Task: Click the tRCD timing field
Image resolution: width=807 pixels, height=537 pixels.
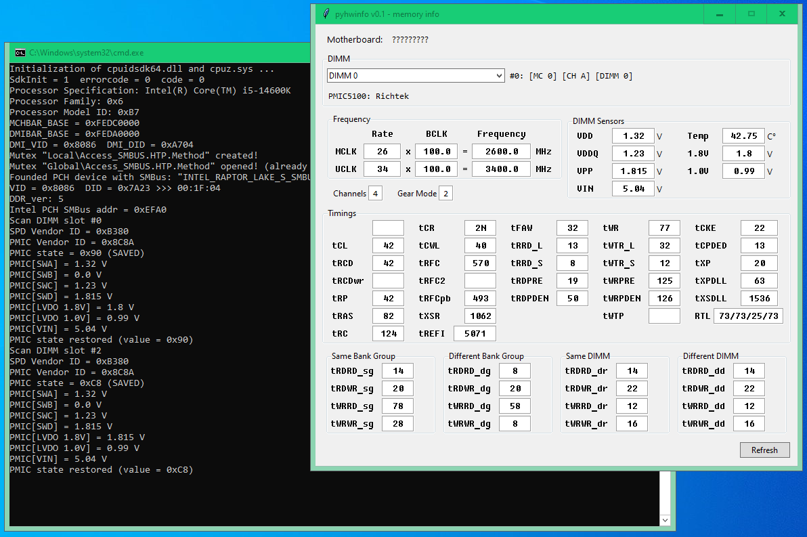Action: [388, 263]
